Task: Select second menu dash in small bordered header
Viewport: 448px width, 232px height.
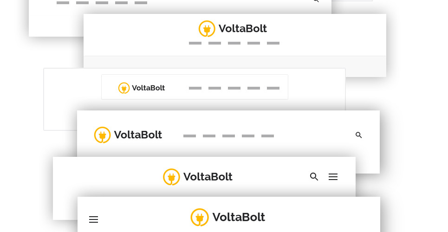Action: [x=214, y=88]
